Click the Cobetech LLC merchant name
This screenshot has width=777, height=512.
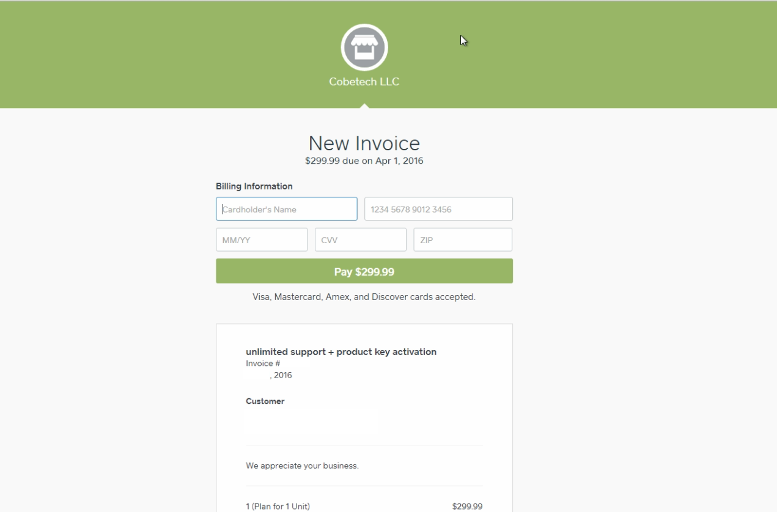coord(364,82)
